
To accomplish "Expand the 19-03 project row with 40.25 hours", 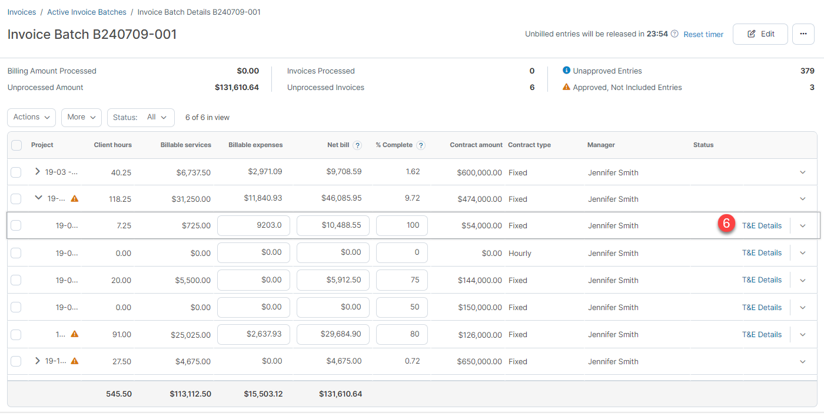I will (38, 172).
